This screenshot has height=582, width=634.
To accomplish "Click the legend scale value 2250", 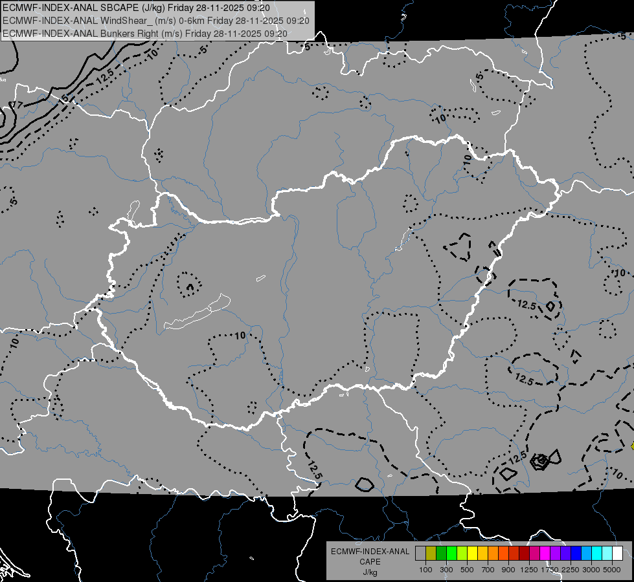I will point(571,570).
